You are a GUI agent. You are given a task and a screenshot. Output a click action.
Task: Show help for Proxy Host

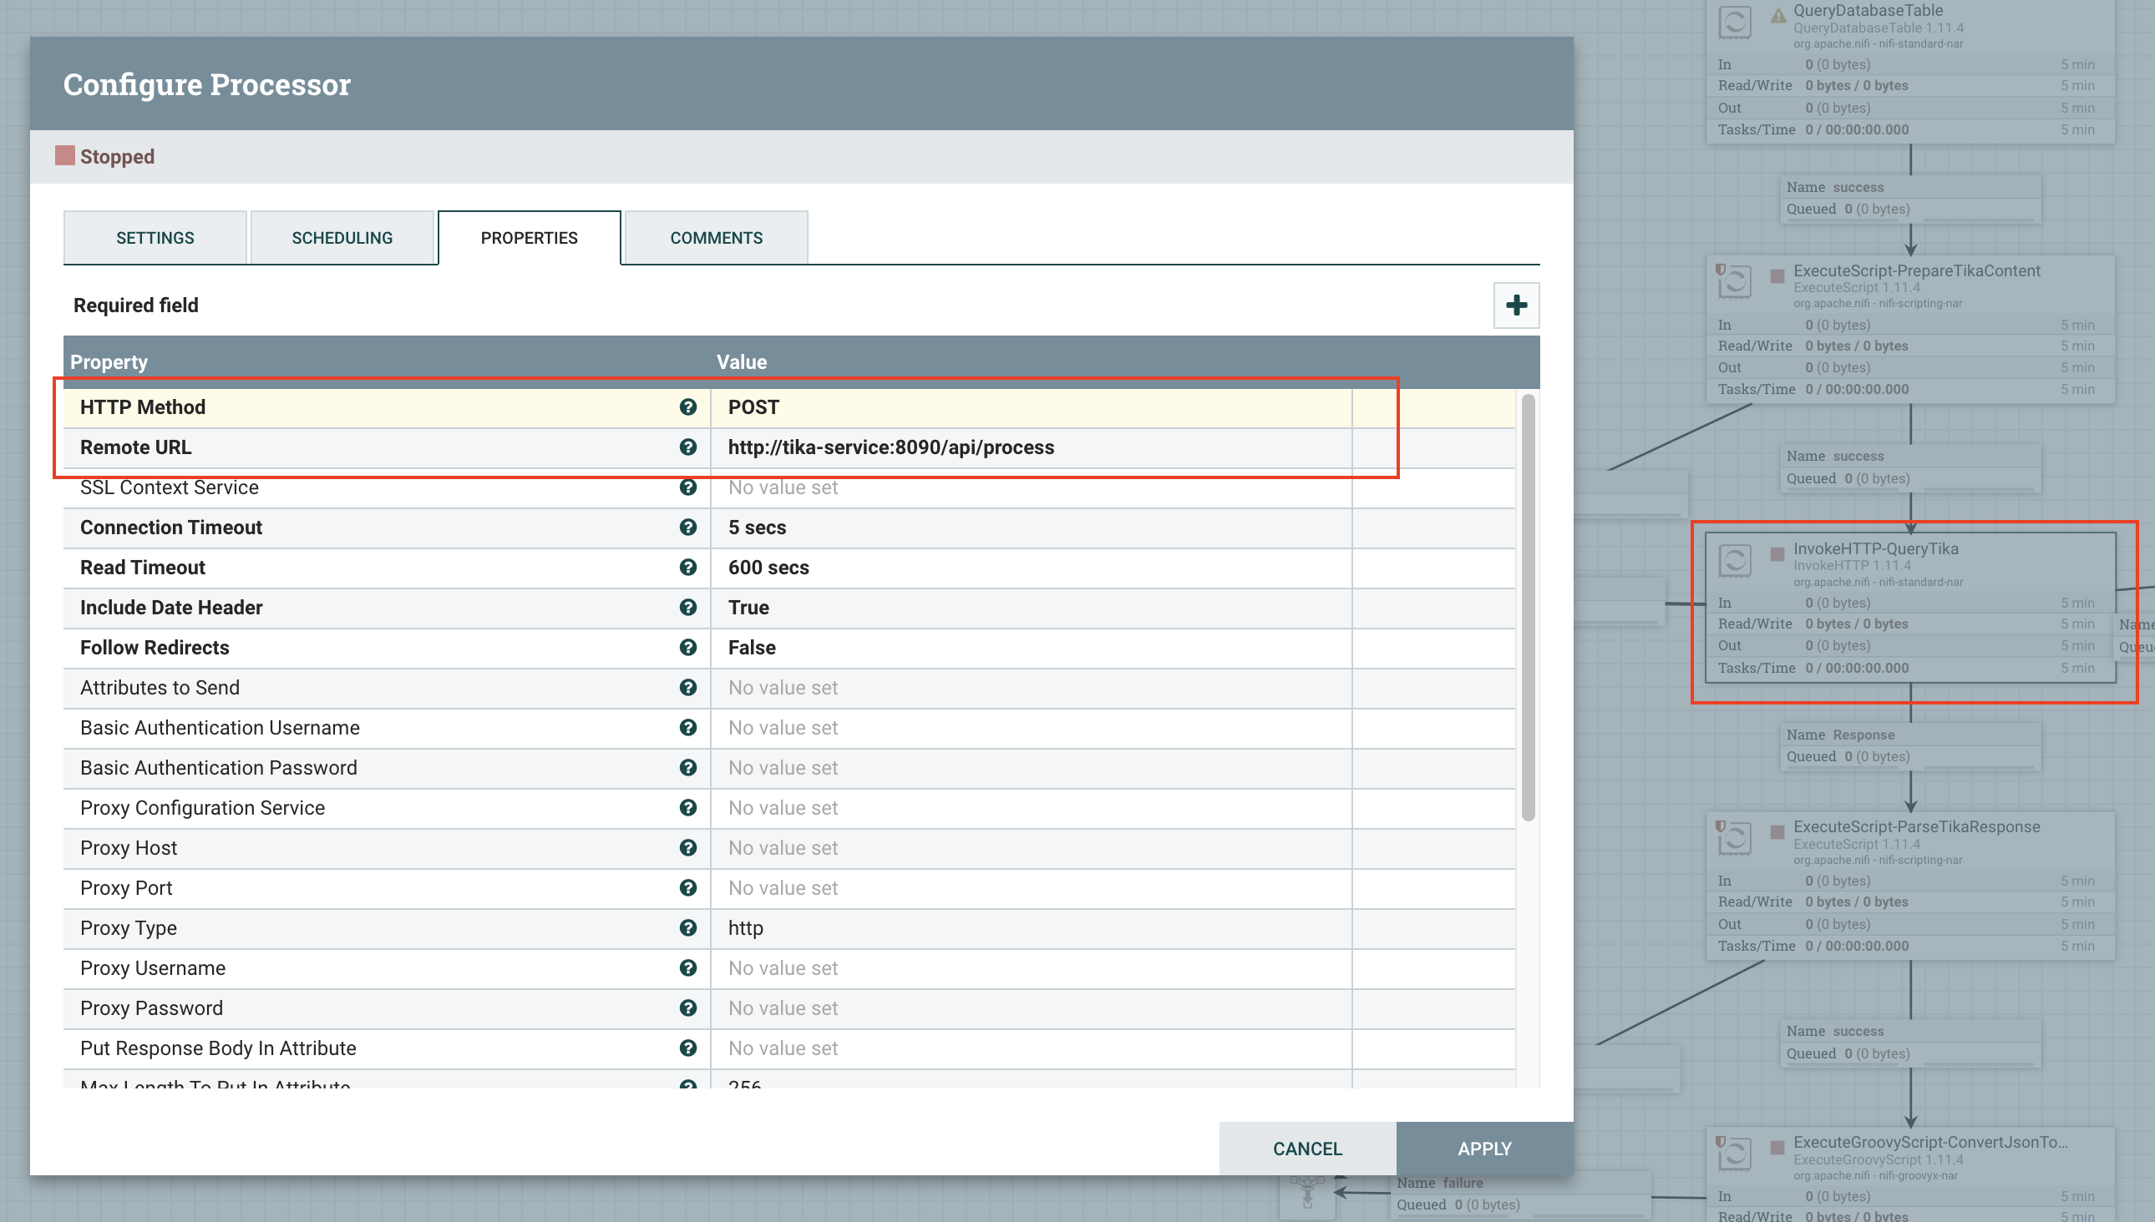point(687,848)
